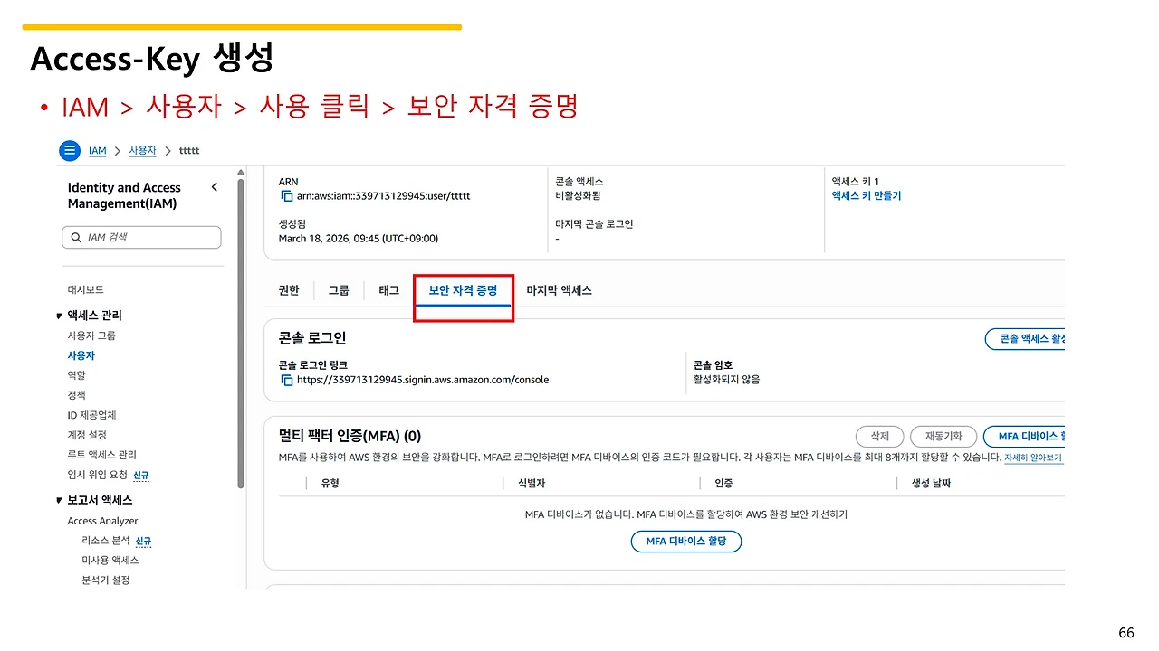Switch to the 권한 tab
1159x651 pixels.
[x=288, y=290]
